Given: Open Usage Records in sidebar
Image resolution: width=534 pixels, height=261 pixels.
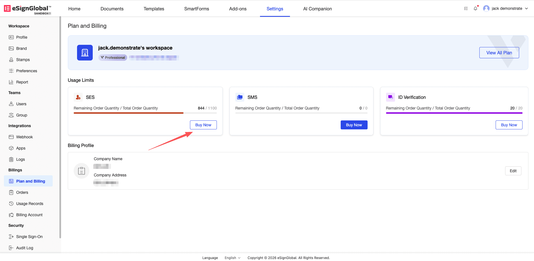Looking at the screenshot, I should tap(28, 204).
